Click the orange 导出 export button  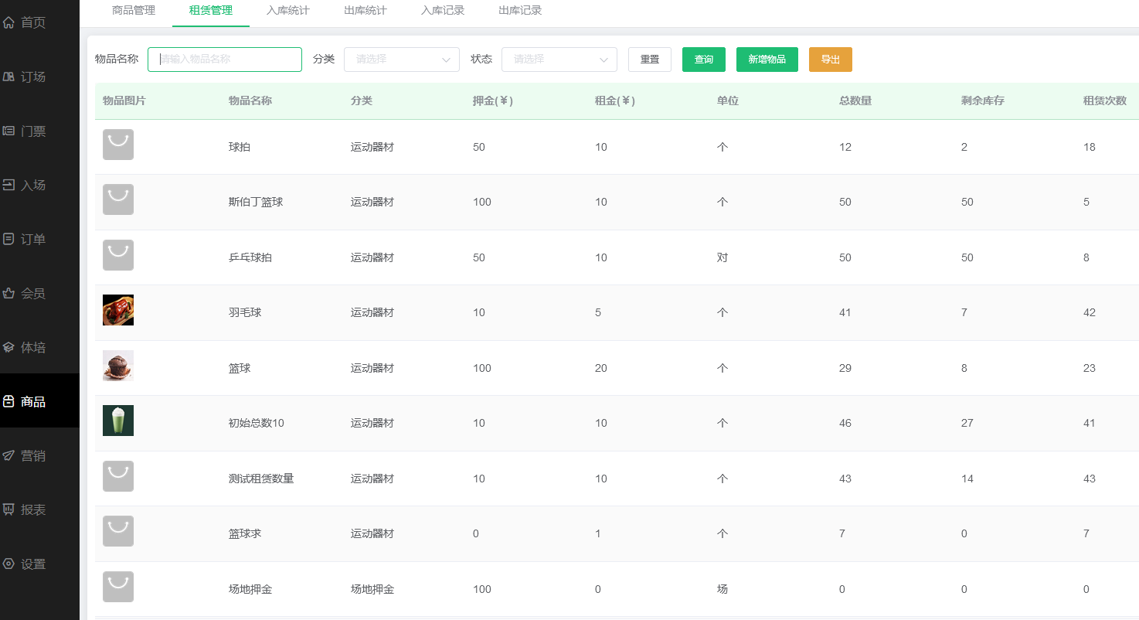click(830, 60)
